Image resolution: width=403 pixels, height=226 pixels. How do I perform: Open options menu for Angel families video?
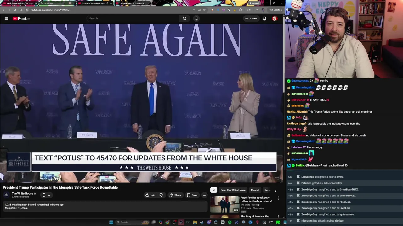(x=278, y=198)
